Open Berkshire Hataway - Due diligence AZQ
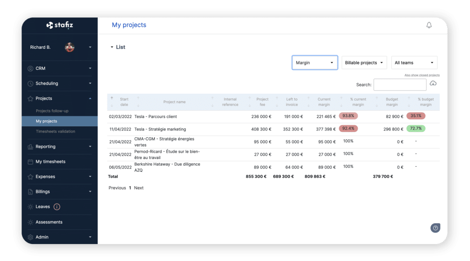Viewport: 470px width, 261px height. pos(167,167)
